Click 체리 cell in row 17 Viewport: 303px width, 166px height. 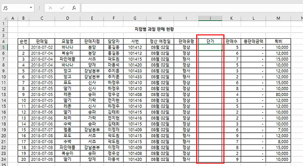(x=67, y=118)
